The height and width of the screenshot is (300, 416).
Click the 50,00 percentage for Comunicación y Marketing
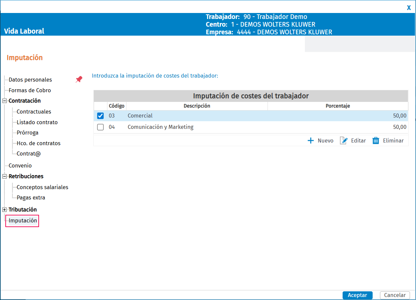400,127
